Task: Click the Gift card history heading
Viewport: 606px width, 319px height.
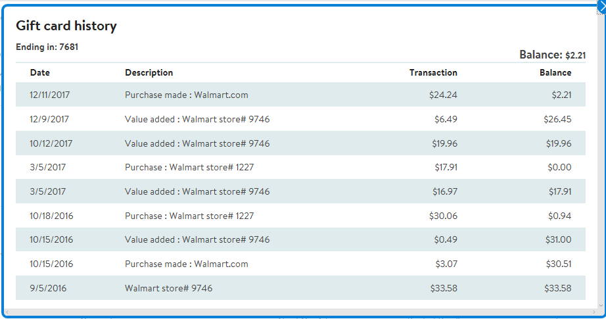Action: tap(66, 26)
